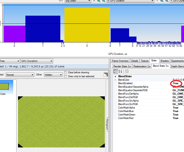Image resolution: width=184 pixels, height=152 pixels.
Task: Select the large blue erg 1 bar
Action: click(43, 29)
